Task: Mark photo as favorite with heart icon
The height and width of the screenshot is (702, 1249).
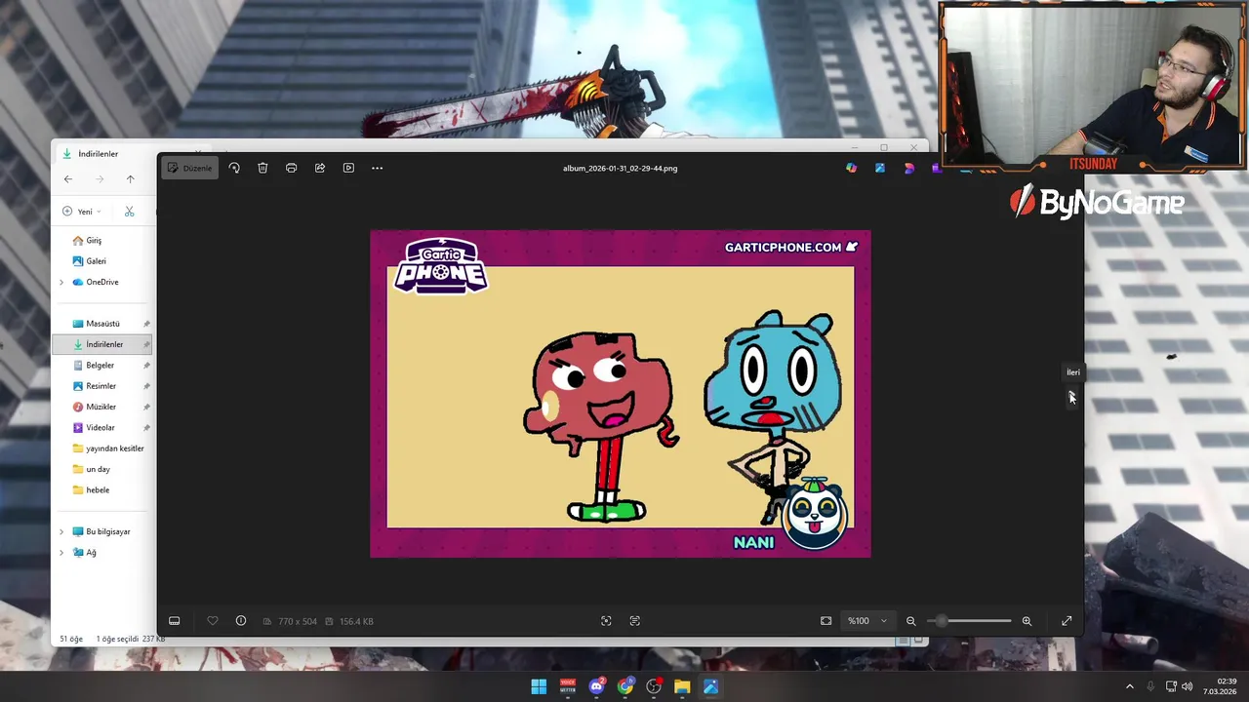Action: (213, 621)
